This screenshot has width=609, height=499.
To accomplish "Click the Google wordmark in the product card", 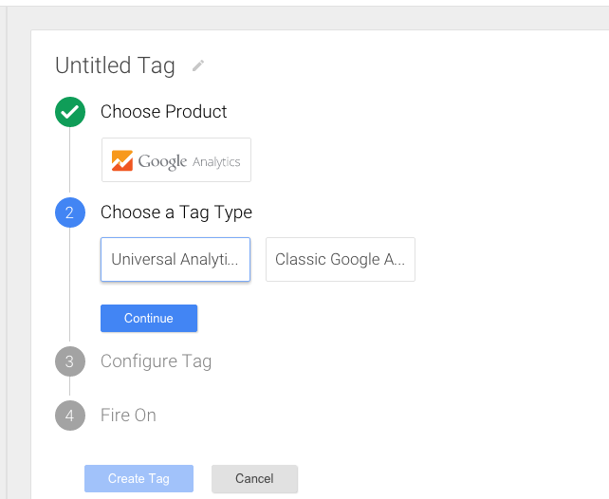I will (x=162, y=161).
